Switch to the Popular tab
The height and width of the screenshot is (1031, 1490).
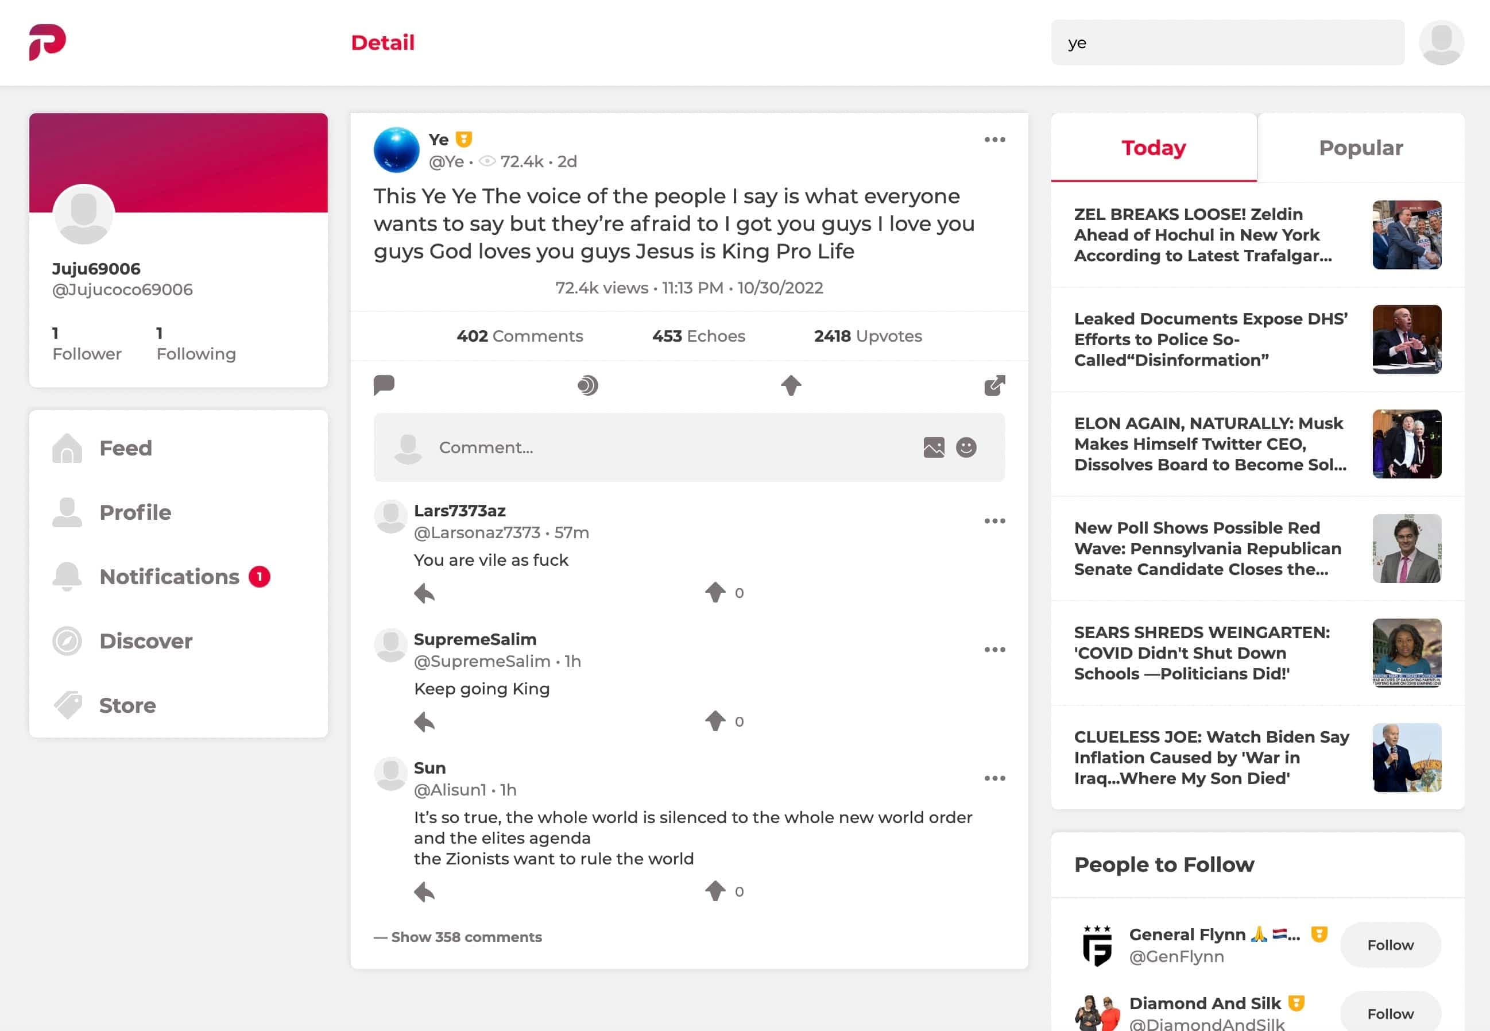(x=1361, y=148)
